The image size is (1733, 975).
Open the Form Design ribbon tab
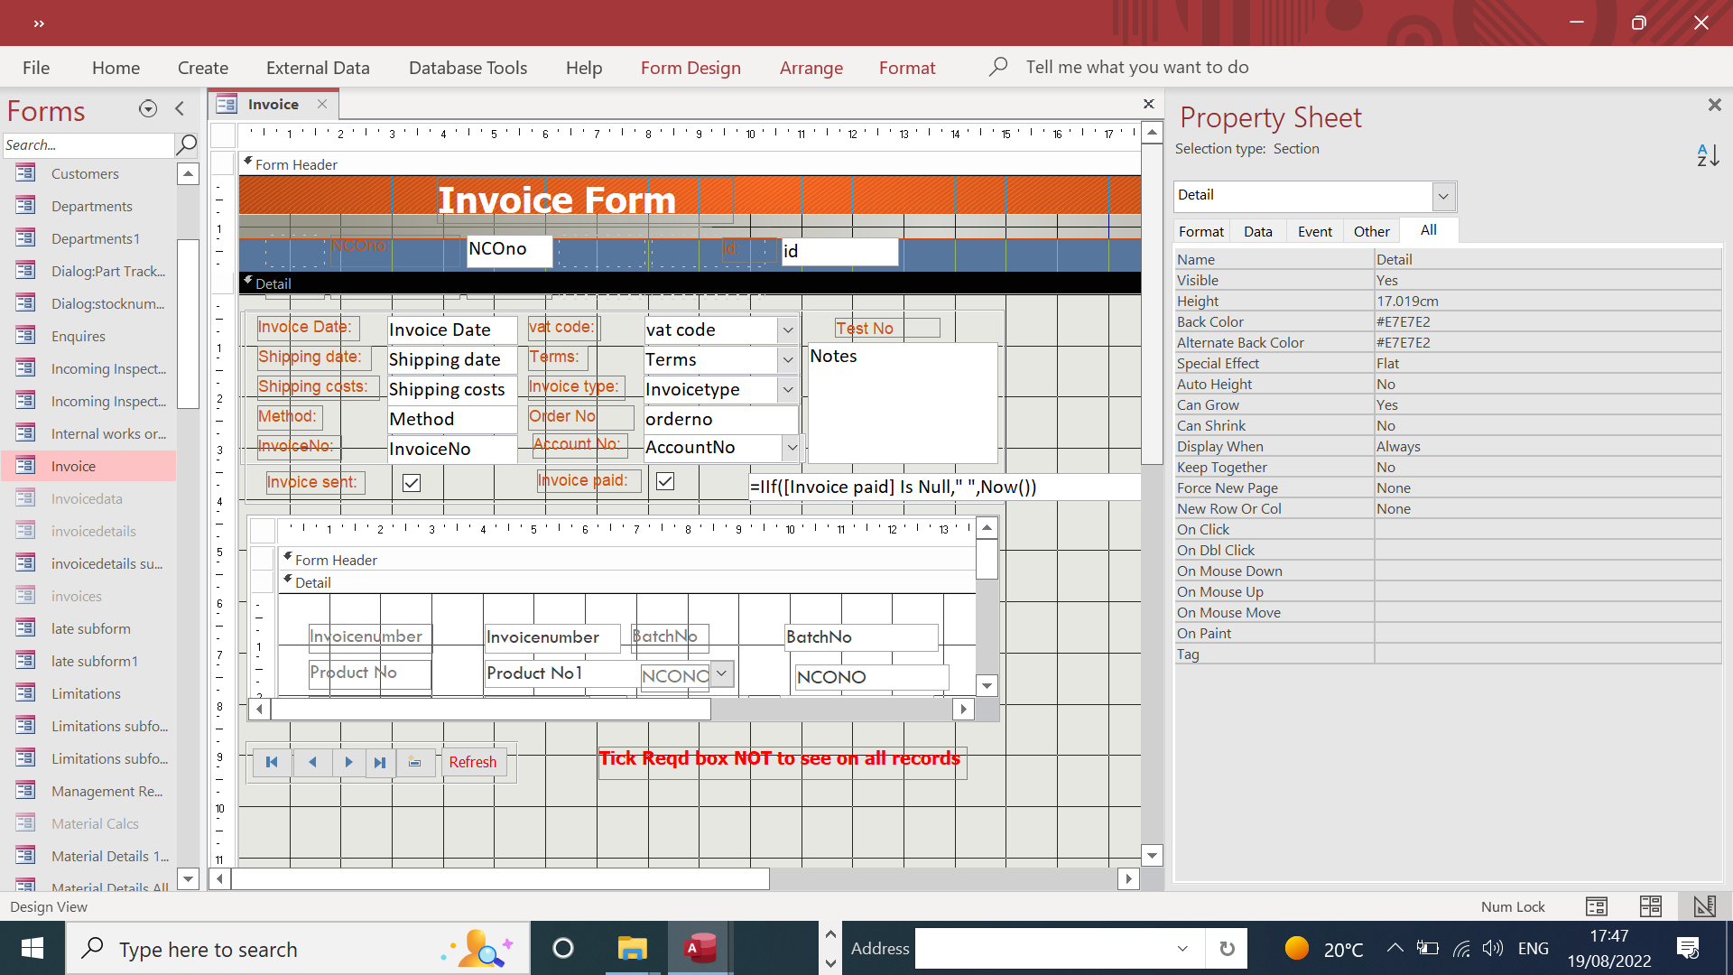690,68
